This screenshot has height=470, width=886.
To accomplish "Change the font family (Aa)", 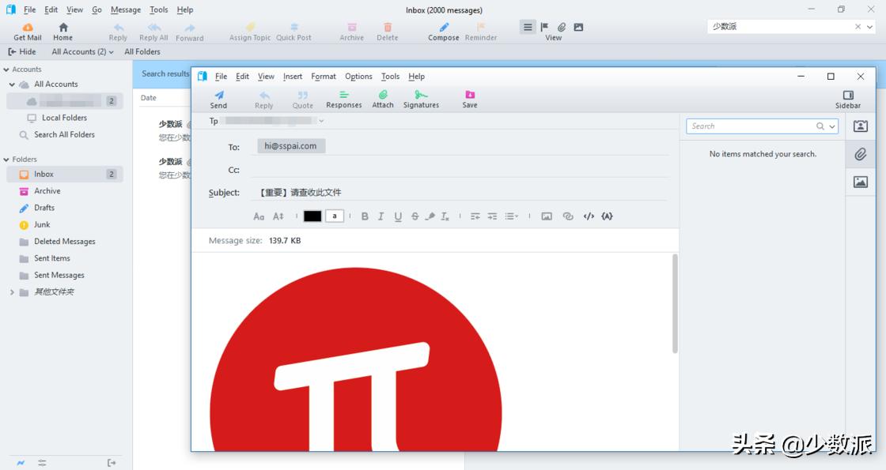I will (259, 216).
